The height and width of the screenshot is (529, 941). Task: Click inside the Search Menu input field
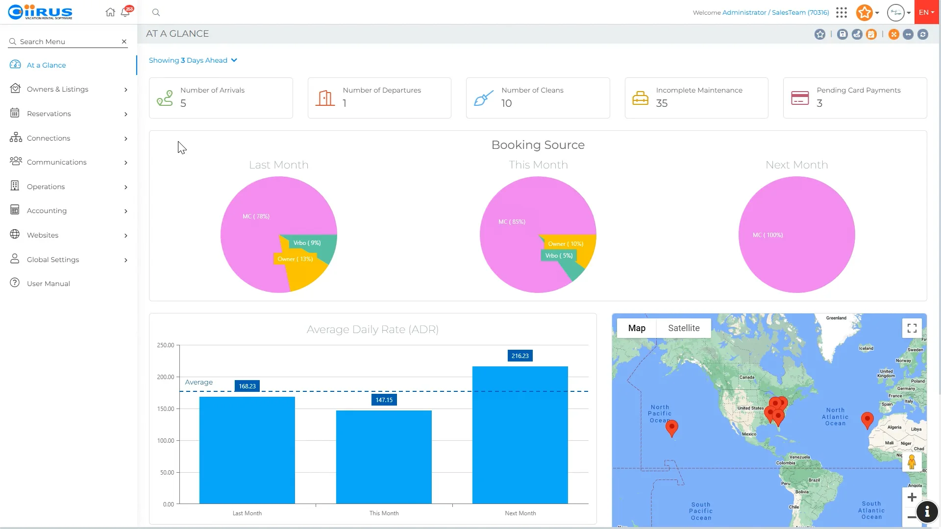tap(64, 42)
